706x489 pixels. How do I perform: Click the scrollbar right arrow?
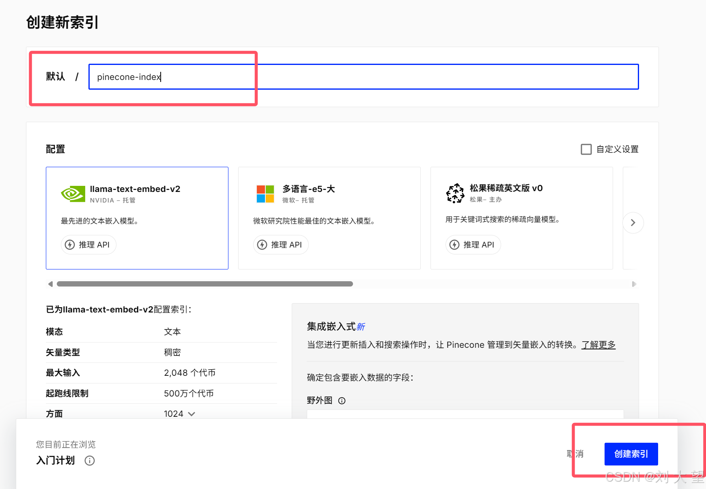pos(634,284)
